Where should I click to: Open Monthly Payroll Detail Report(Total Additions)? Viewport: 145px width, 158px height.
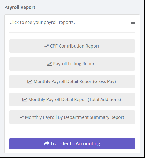[x=72, y=99]
